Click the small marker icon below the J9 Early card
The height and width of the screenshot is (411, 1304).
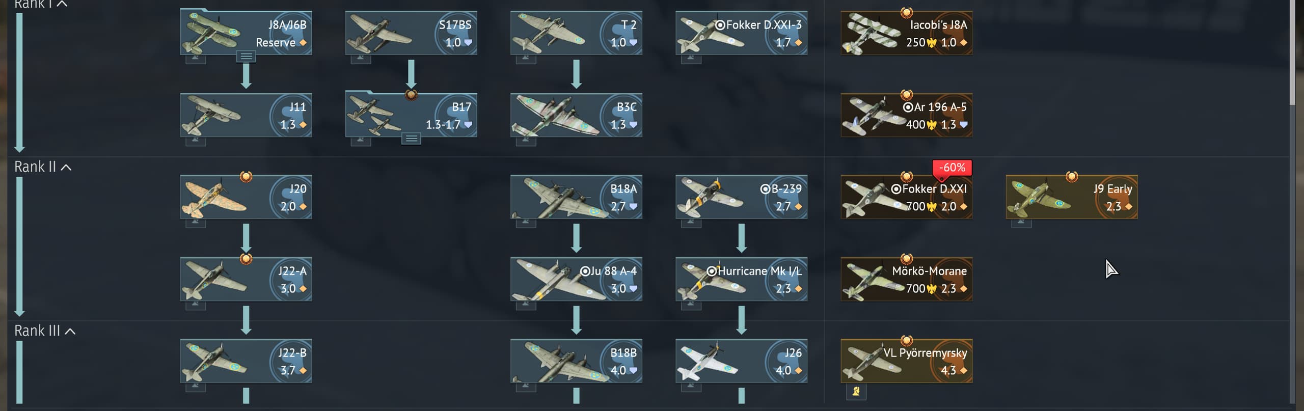click(x=1021, y=223)
